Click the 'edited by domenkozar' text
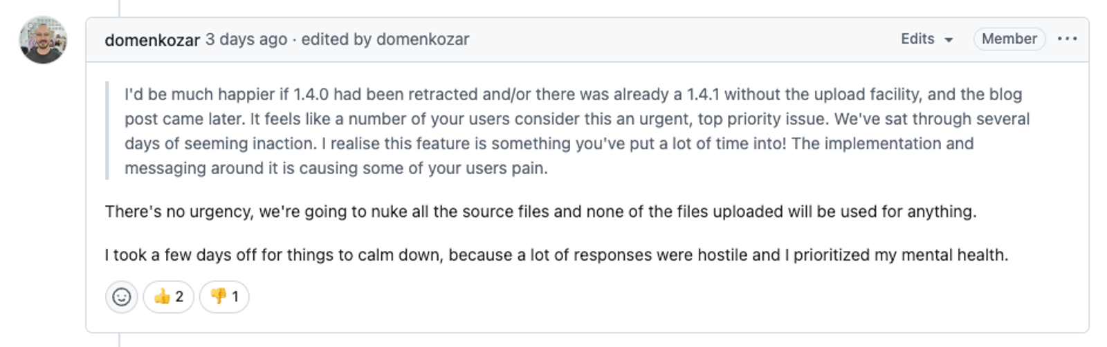This screenshot has height=347, width=1107. [x=385, y=39]
